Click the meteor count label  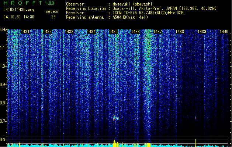(52, 11)
